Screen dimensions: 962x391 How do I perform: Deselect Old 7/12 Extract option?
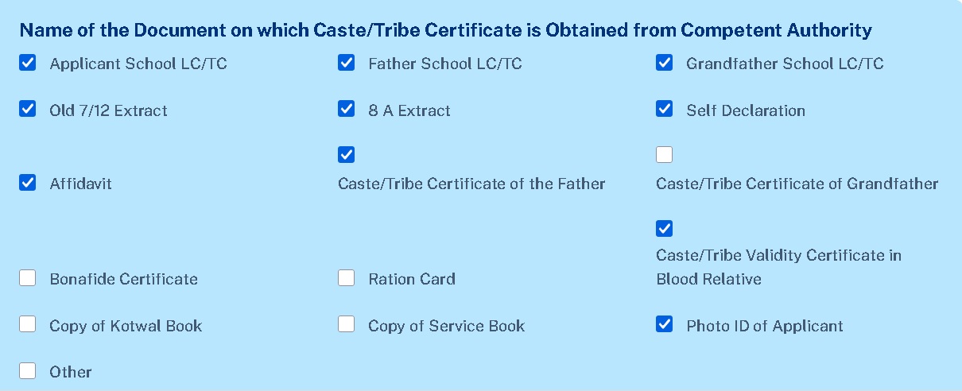coord(28,110)
